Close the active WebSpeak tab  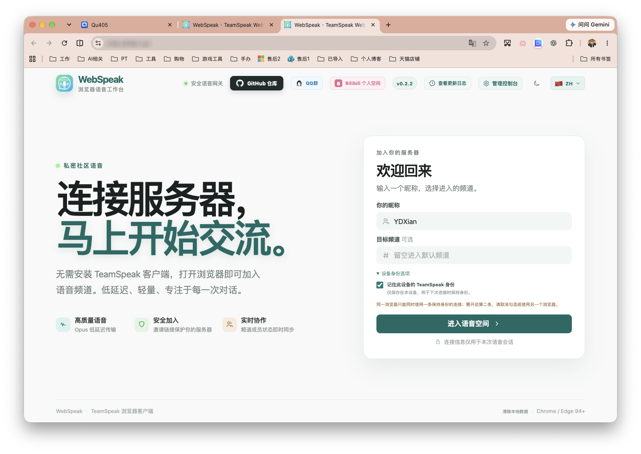[373, 25]
